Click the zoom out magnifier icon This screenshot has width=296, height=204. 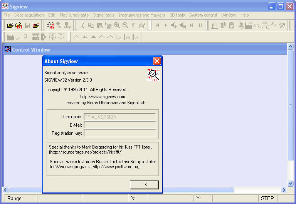[125, 25]
